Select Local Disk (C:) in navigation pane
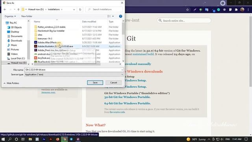 pyautogui.click(x=18, y=58)
